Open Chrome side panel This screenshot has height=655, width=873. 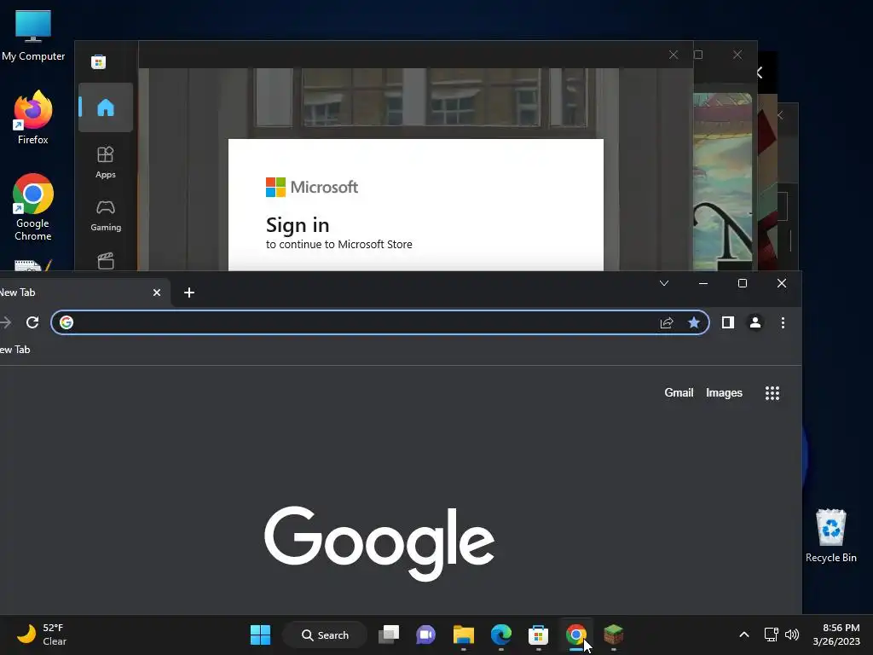click(728, 322)
